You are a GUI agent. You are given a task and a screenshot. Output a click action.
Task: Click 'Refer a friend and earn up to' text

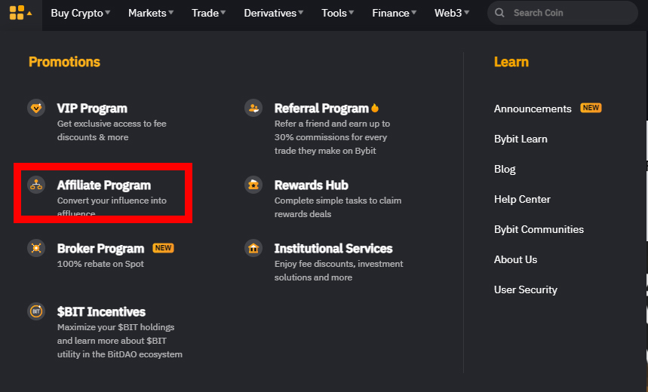tap(332, 124)
